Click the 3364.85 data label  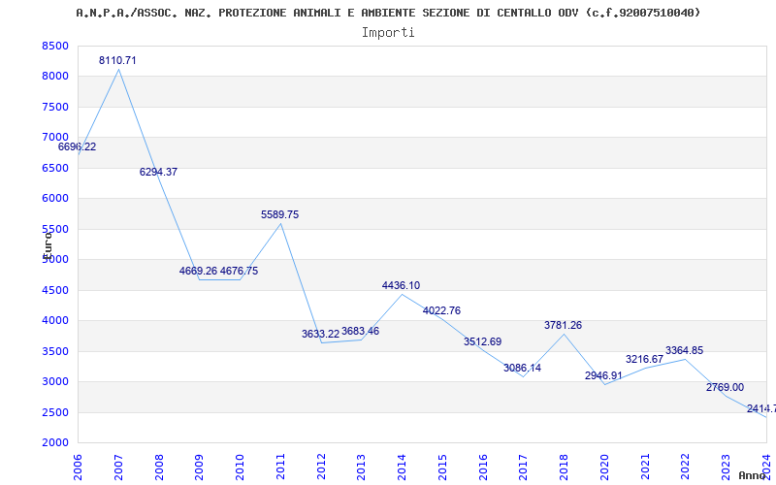684,351
